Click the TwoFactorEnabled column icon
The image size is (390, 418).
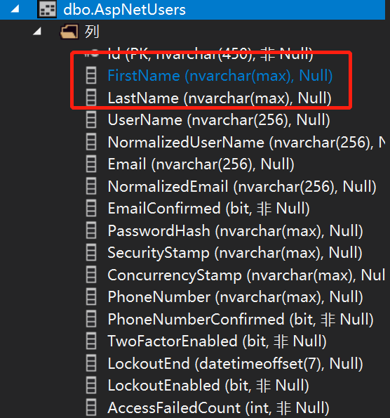[91, 341]
